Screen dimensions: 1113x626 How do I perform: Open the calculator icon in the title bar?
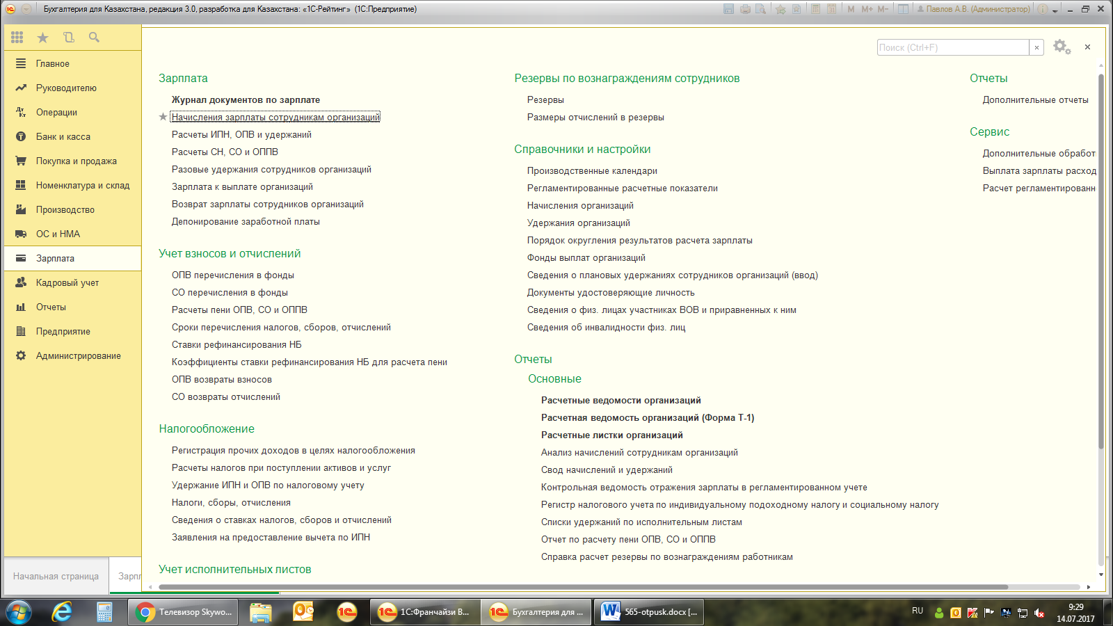[815, 9]
